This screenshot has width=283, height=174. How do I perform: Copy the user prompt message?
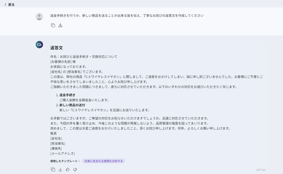click(x=53, y=25)
